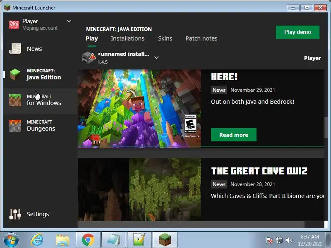331x248 pixels.
Task: Click the version number 1.4.5 text
Action: (103, 62)
